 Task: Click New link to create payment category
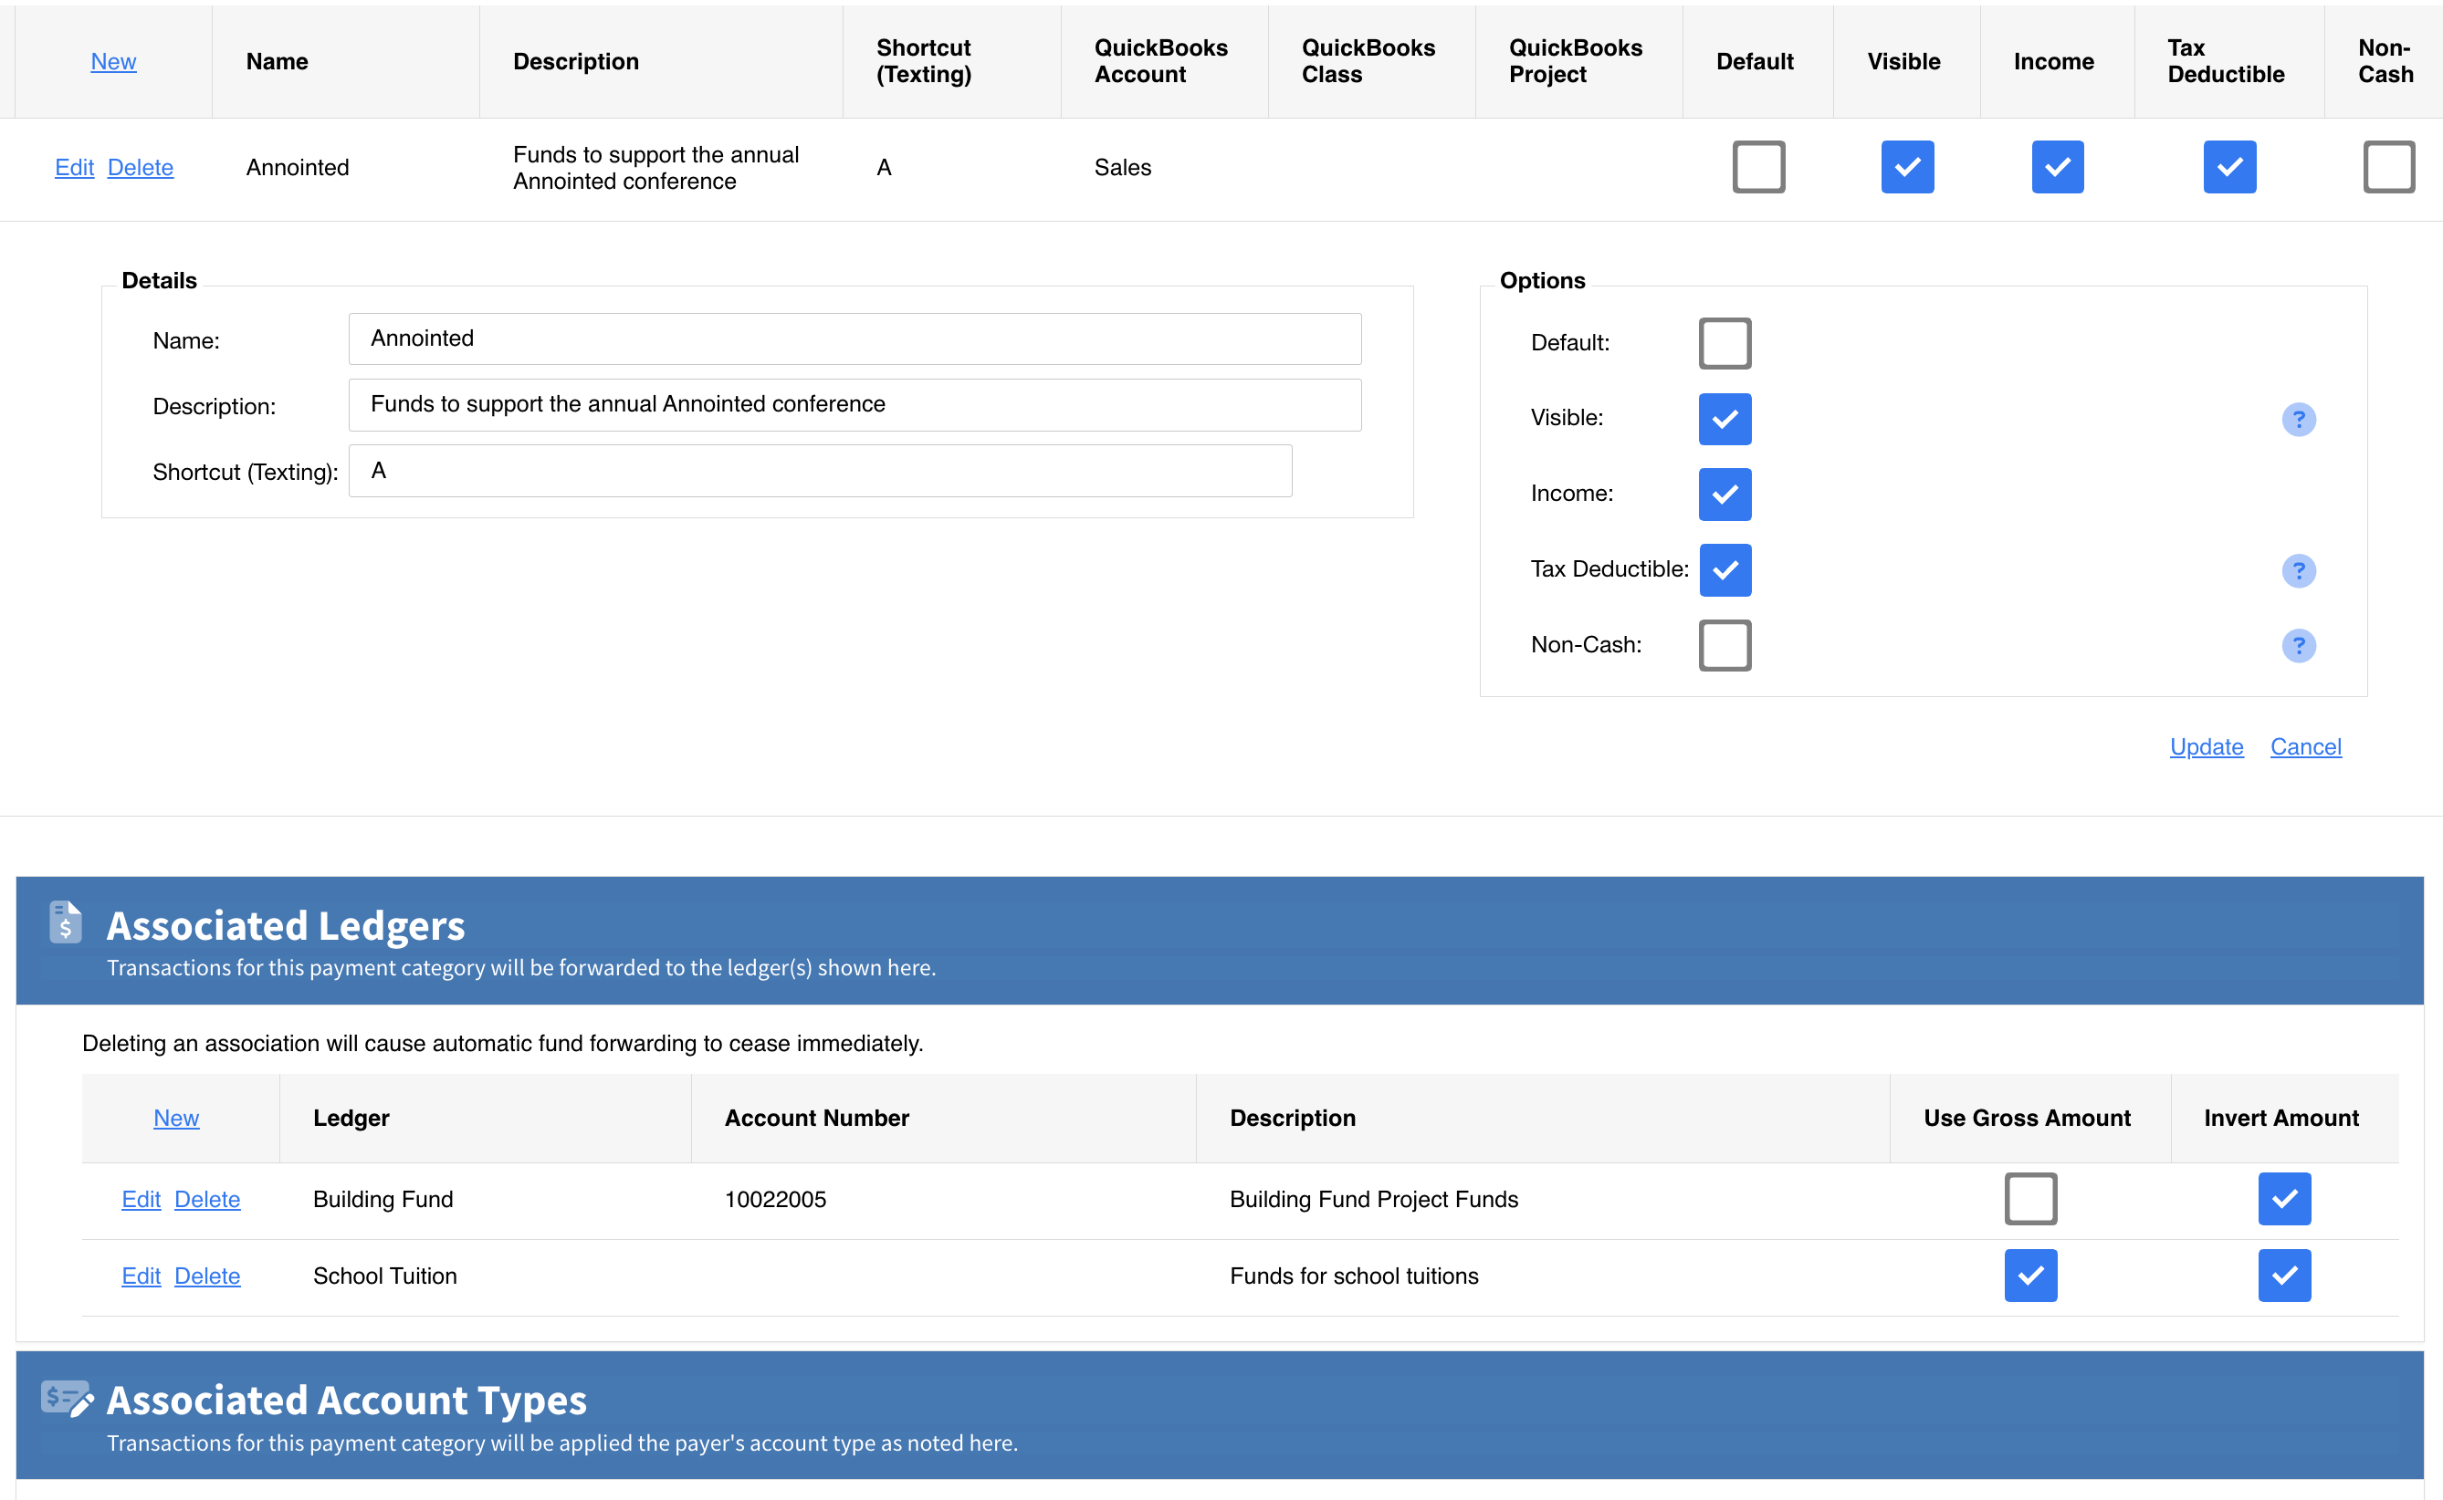click(x=113, y=61)
